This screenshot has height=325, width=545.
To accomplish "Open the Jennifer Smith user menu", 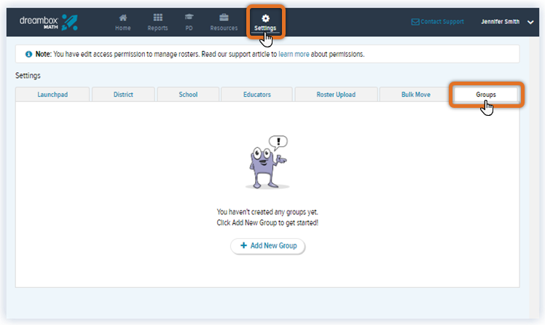I will 500,22.
